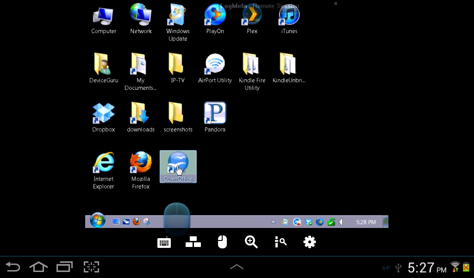This screenshot has width=474, height=278.
Task: Click the monitor switch blocks icon
Action: pos(193,242)
